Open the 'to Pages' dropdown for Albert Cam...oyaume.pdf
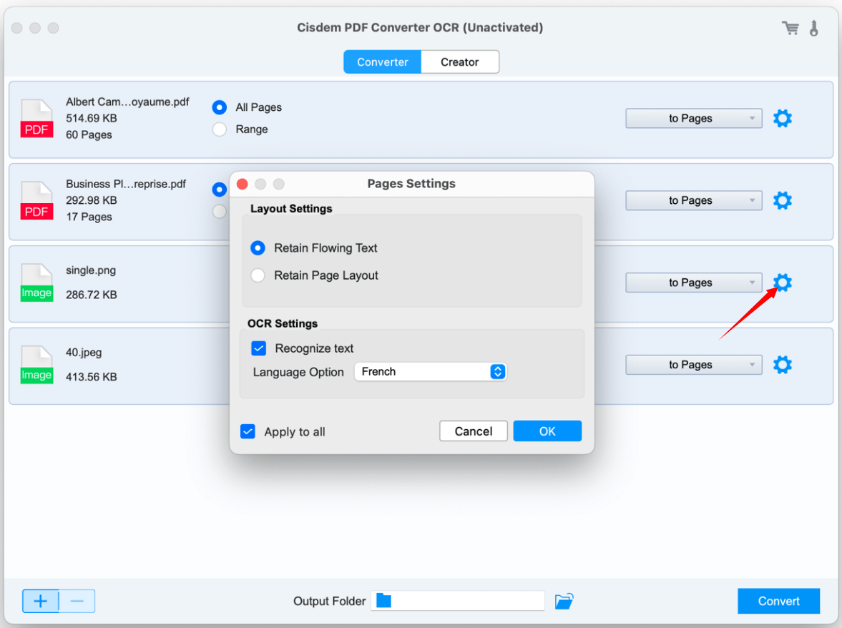842x628 pixels. pos(693,118)
